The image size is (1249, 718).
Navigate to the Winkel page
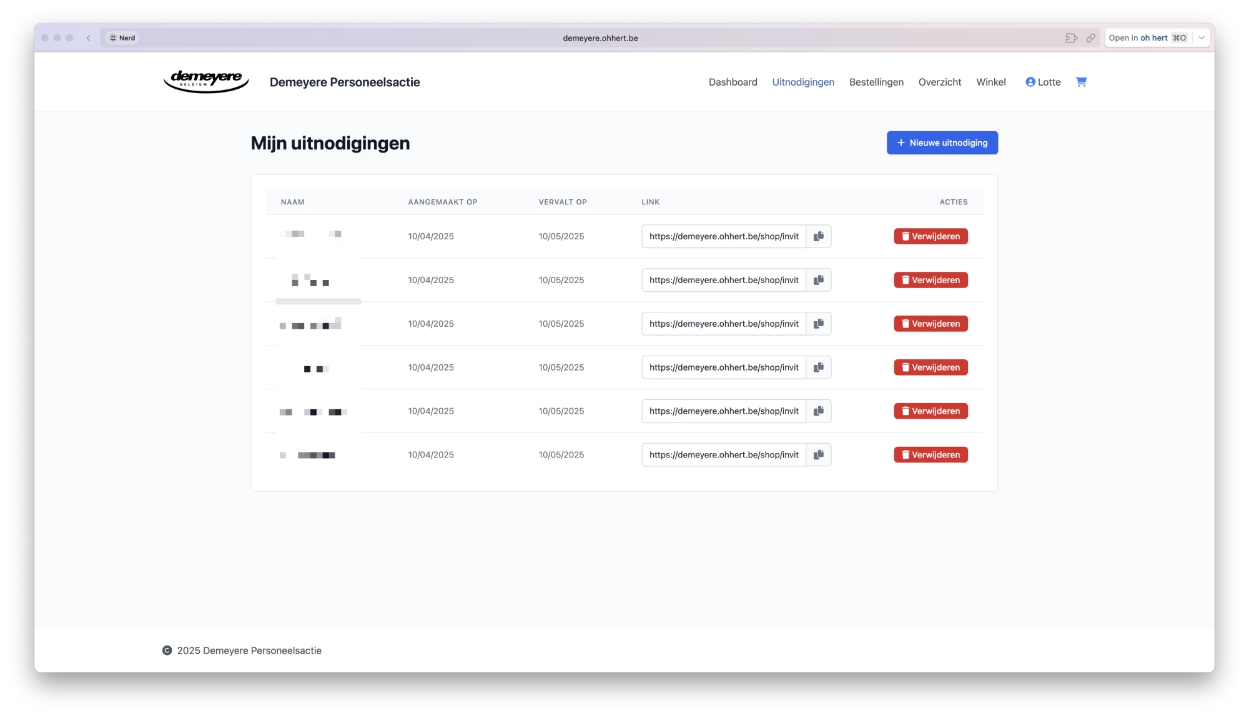point(990,82)
